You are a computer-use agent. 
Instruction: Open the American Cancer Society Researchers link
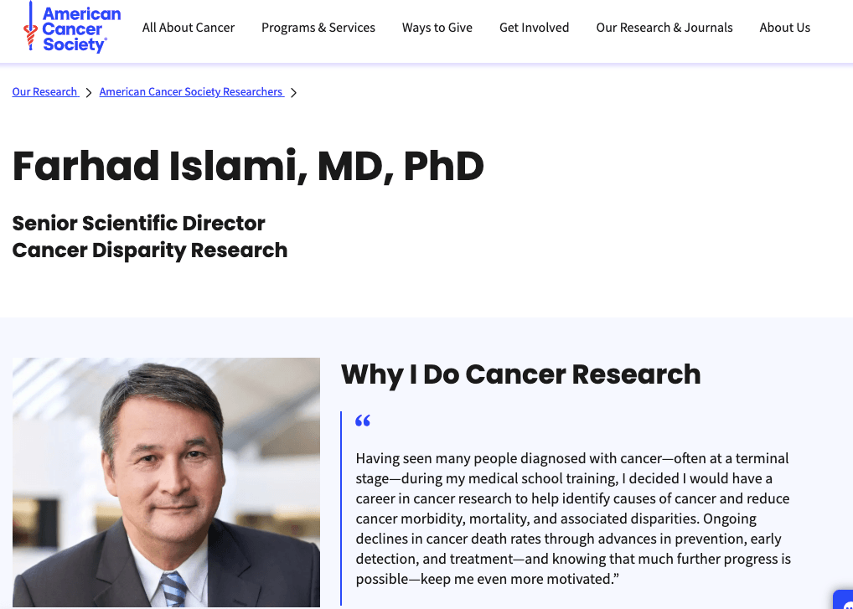[191, 92]
